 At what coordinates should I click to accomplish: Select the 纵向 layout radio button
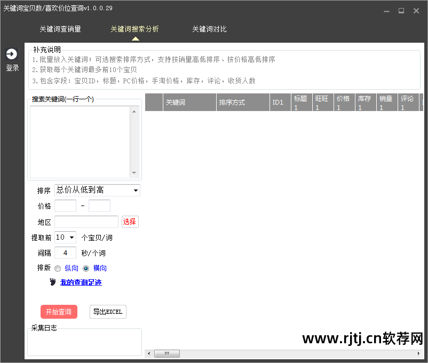pos(58,268)
